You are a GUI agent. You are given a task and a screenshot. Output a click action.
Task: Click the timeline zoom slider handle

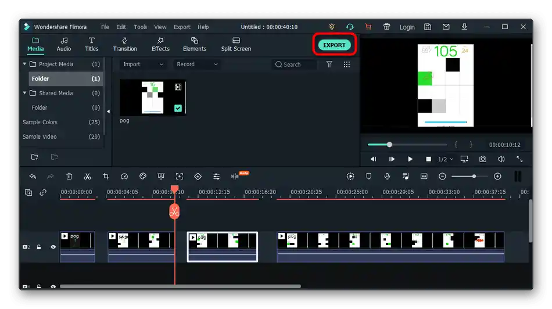coord(474,177)
